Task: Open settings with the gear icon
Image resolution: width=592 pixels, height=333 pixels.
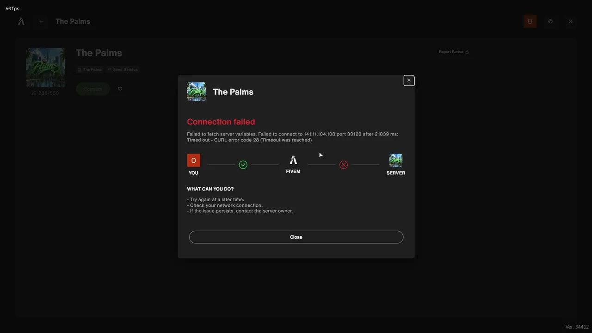Action: click(x=550, y=21)
